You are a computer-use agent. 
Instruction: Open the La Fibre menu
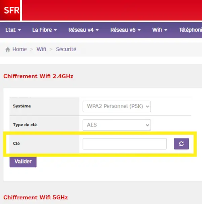point(44,30)
